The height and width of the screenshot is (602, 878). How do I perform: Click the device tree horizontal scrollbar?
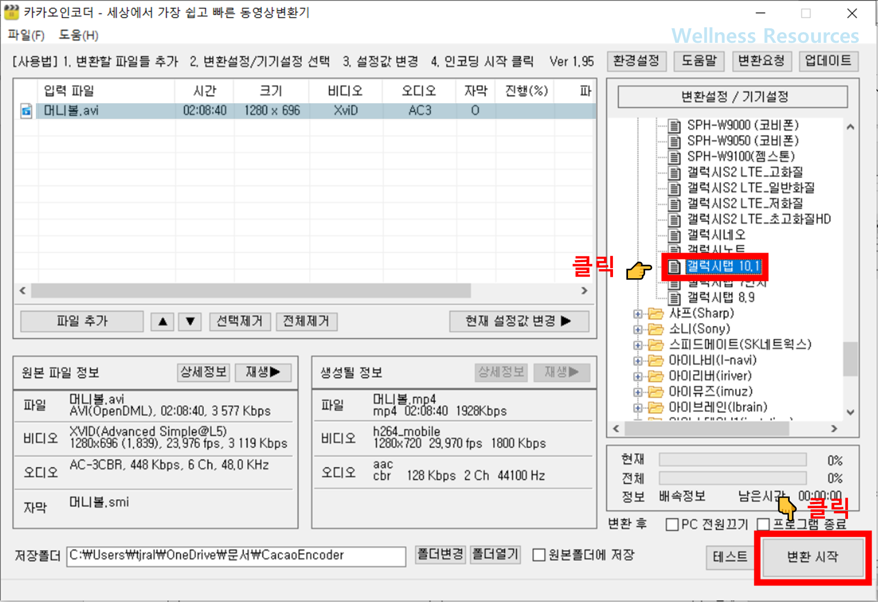coord(707,429)
